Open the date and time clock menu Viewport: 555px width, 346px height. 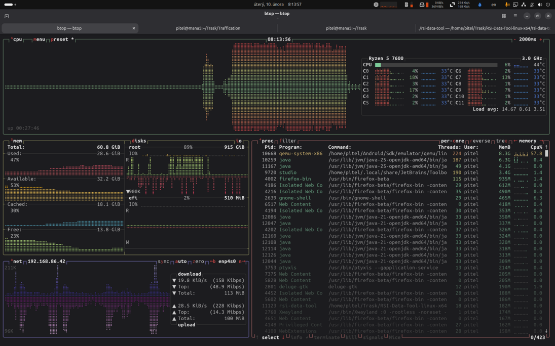coord(278,5)
